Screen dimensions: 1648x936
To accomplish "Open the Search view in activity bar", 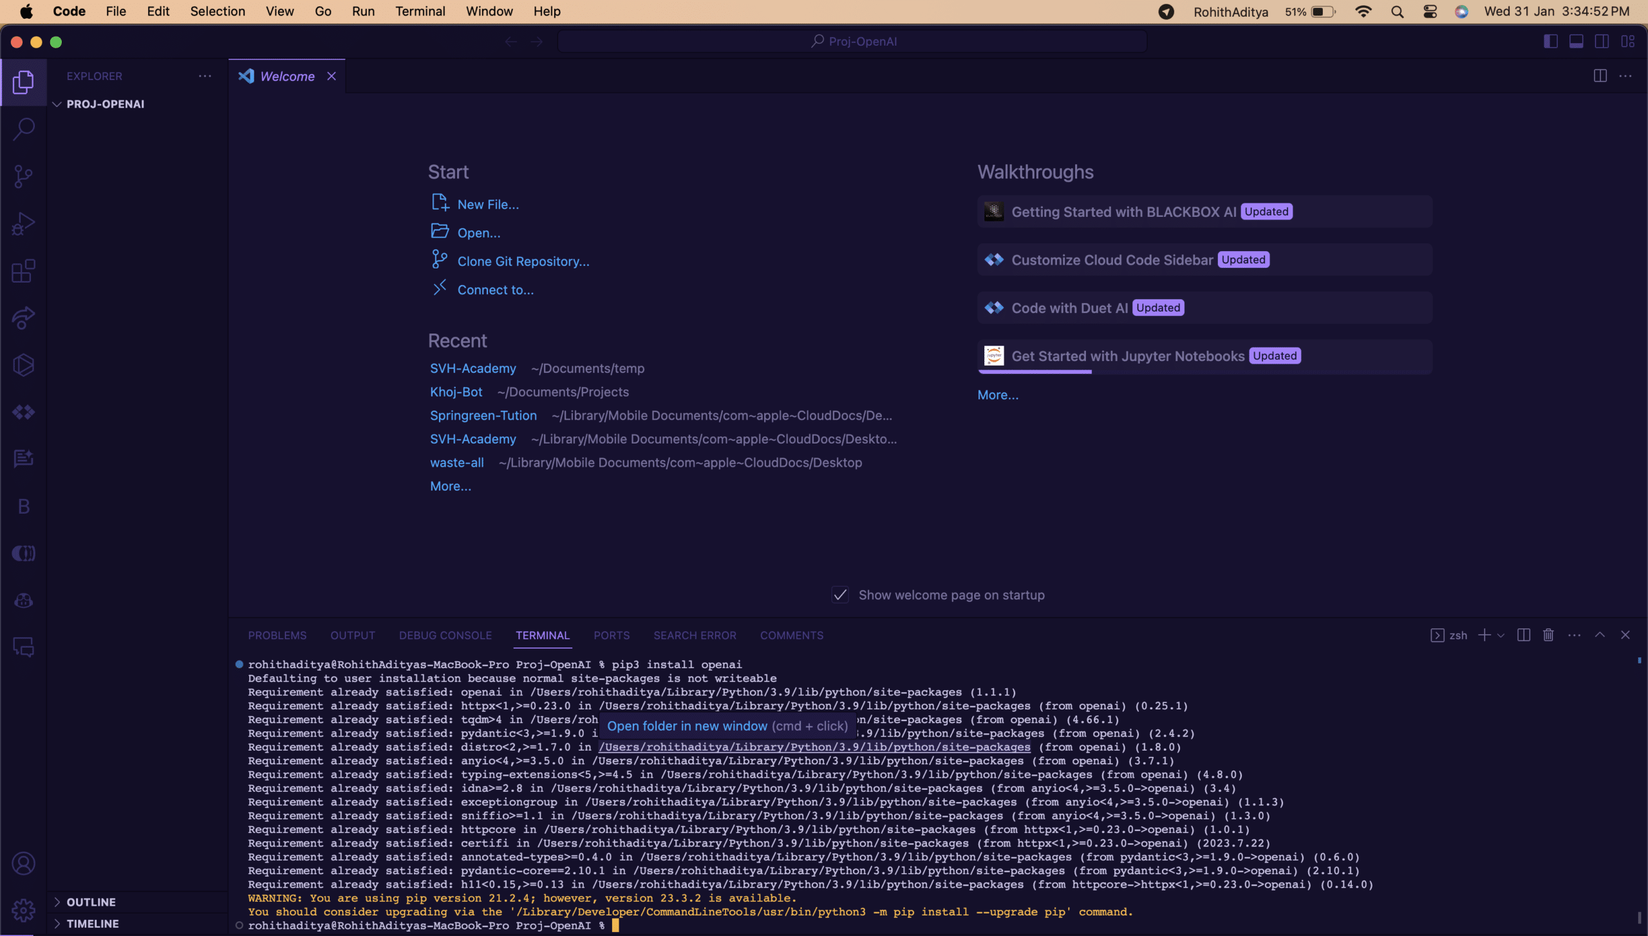I will click(24, 129).
